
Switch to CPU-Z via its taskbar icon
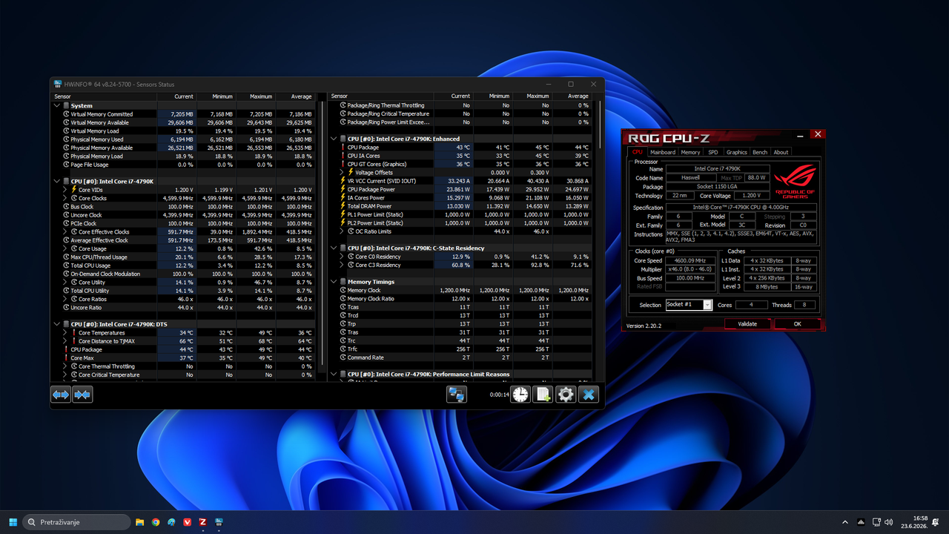[202, 522]
